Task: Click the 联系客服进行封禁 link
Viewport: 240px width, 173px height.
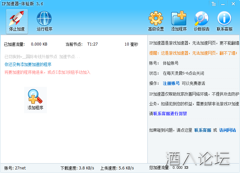Action: 170,113
